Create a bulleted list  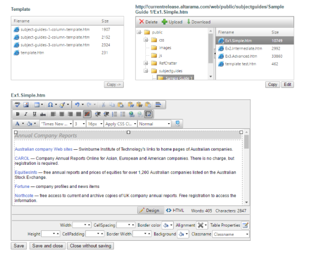[x=123, y=114]
